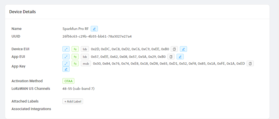Viewport: 279px width, 119px height.
Task: Edit the device name Sparkfun Pro RF
Action: (x=94, y=29)
